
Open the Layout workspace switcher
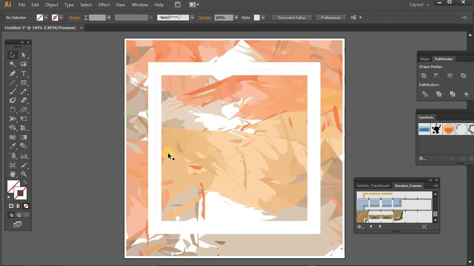tap(420, 4)
